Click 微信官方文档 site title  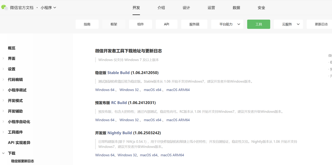point(22,7)
